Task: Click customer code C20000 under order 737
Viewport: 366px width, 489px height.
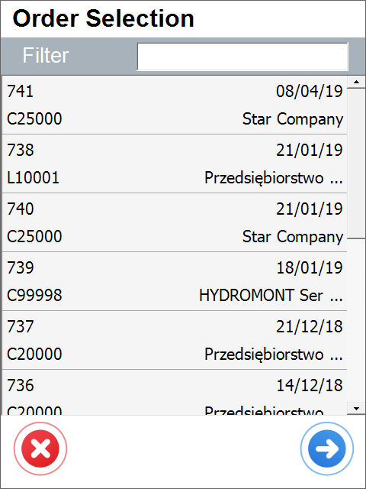Action: click(34, 355)
